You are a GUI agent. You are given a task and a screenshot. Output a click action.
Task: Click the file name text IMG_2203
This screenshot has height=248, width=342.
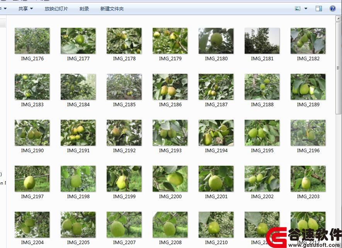point(308,197)
